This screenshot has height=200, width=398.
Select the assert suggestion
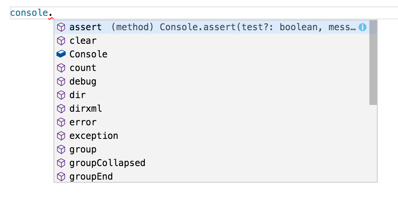(x=212, y=27)
